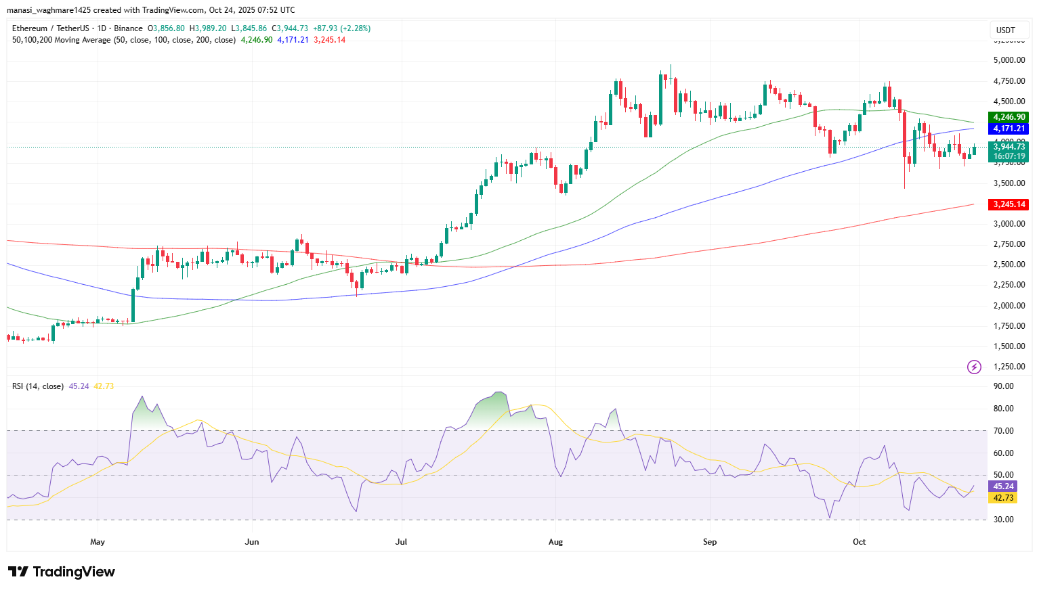Click the Aug label on time axis
Image resolution: width=1039 pixels, height=592 pixels.
coord(555,542)
